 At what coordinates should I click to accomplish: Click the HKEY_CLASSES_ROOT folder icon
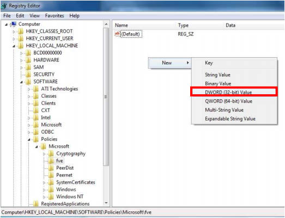click(x=21, y=31)
